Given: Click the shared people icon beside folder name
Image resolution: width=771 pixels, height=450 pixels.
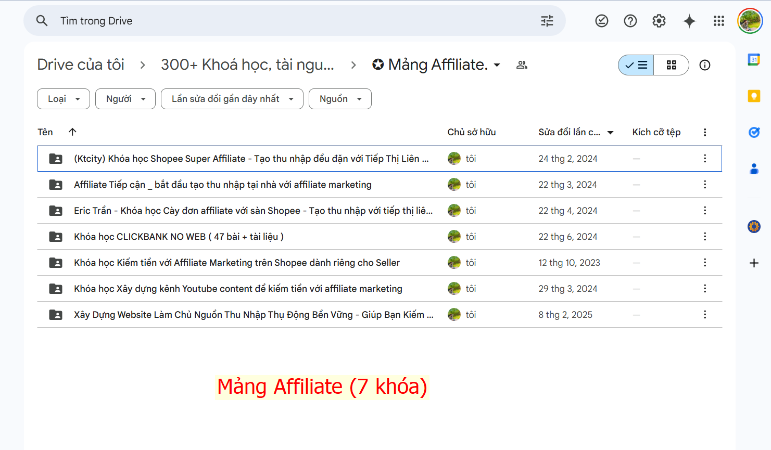Looking at the screenshot, I should pos(522,65).
